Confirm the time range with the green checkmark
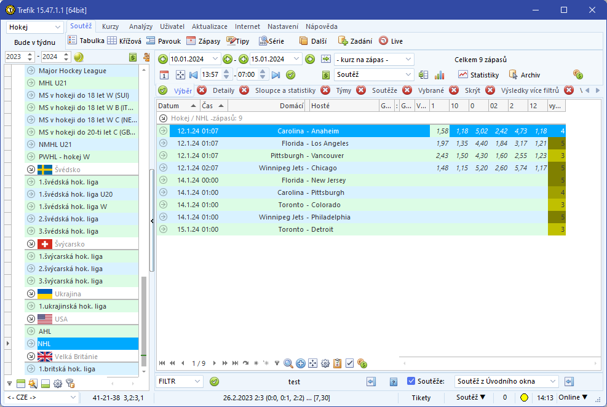 (291, 74)
